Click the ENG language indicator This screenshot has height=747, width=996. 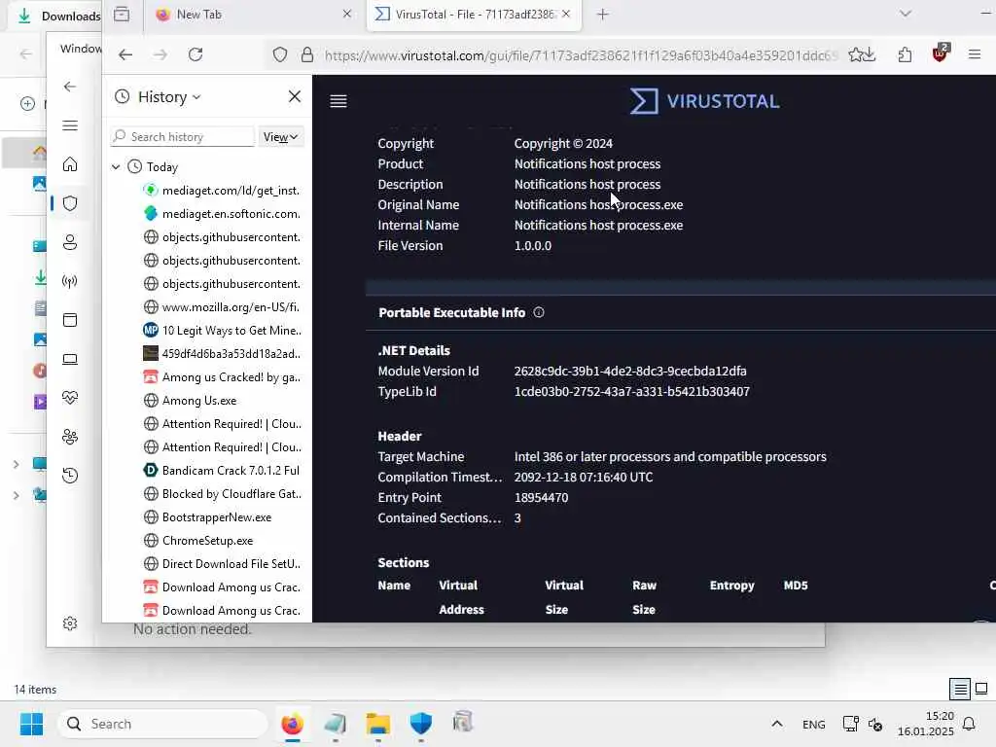tap(814, 725)
